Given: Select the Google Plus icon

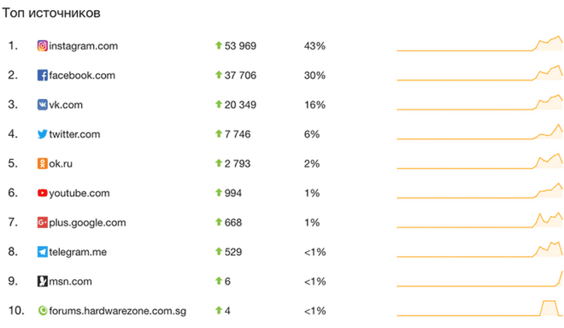Looking at the screenshot, I should click(x=42, y=223).
